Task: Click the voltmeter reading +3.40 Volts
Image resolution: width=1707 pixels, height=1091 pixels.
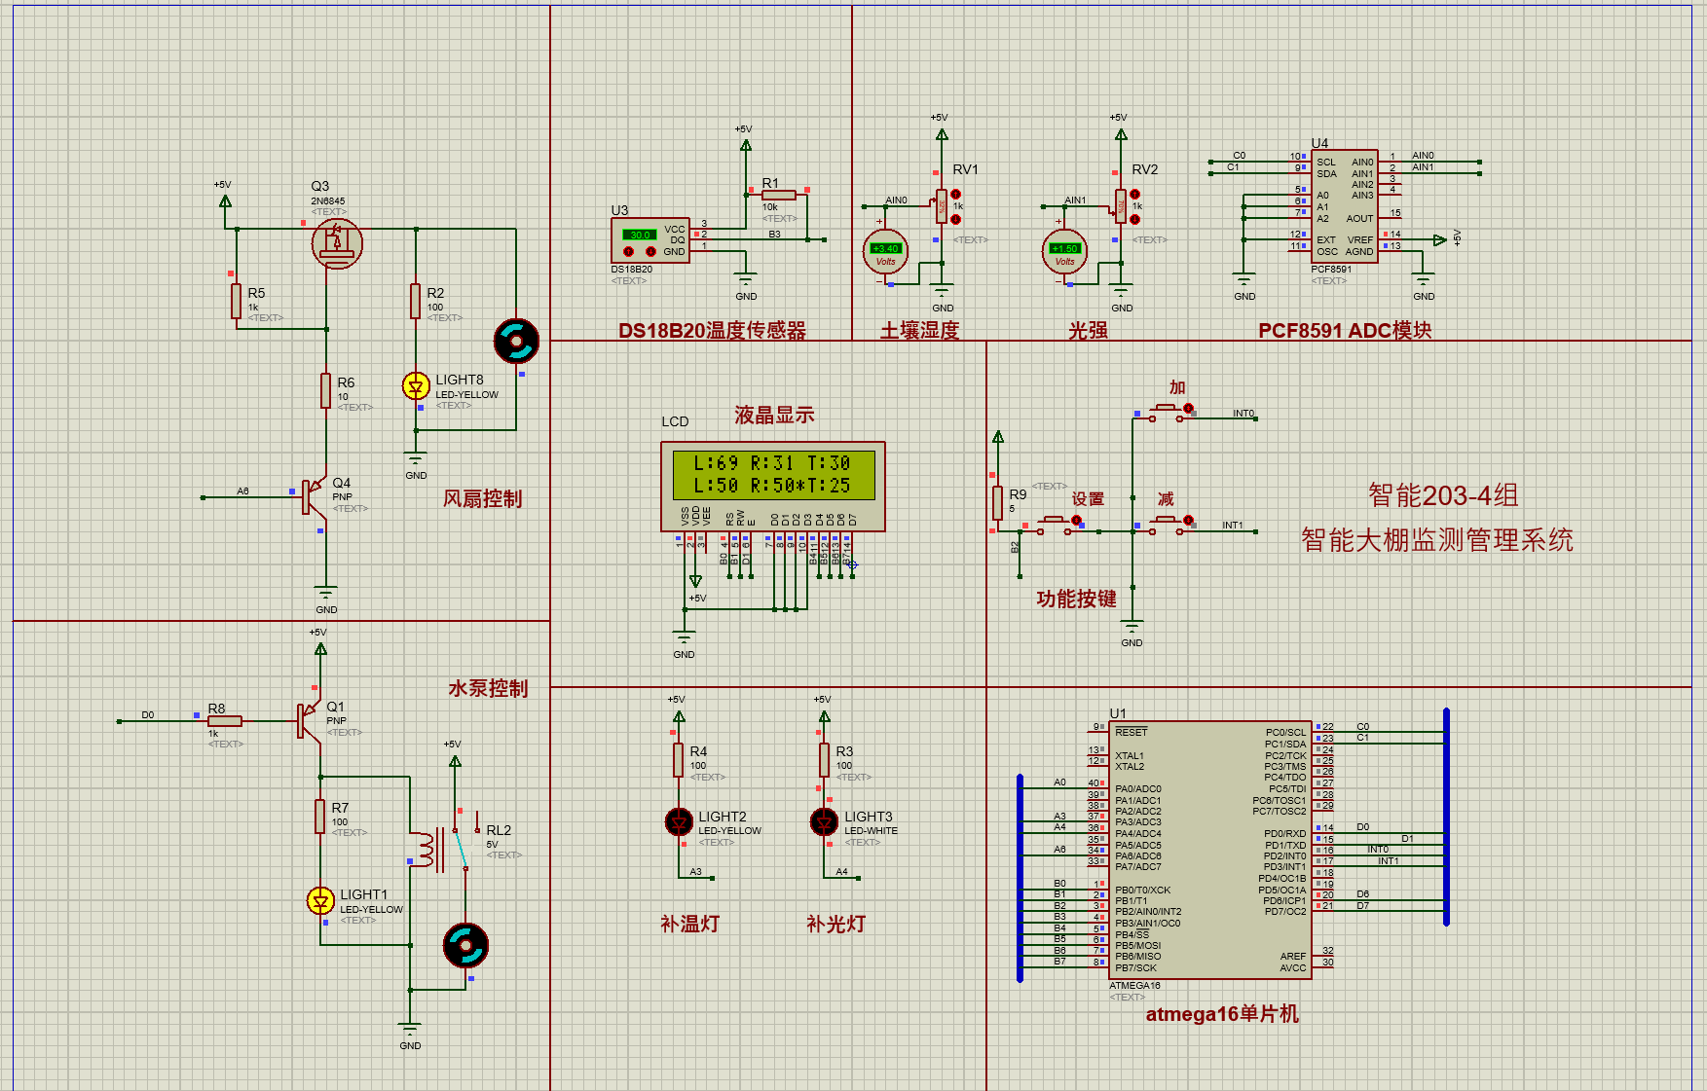Action: tap(884, 251)
